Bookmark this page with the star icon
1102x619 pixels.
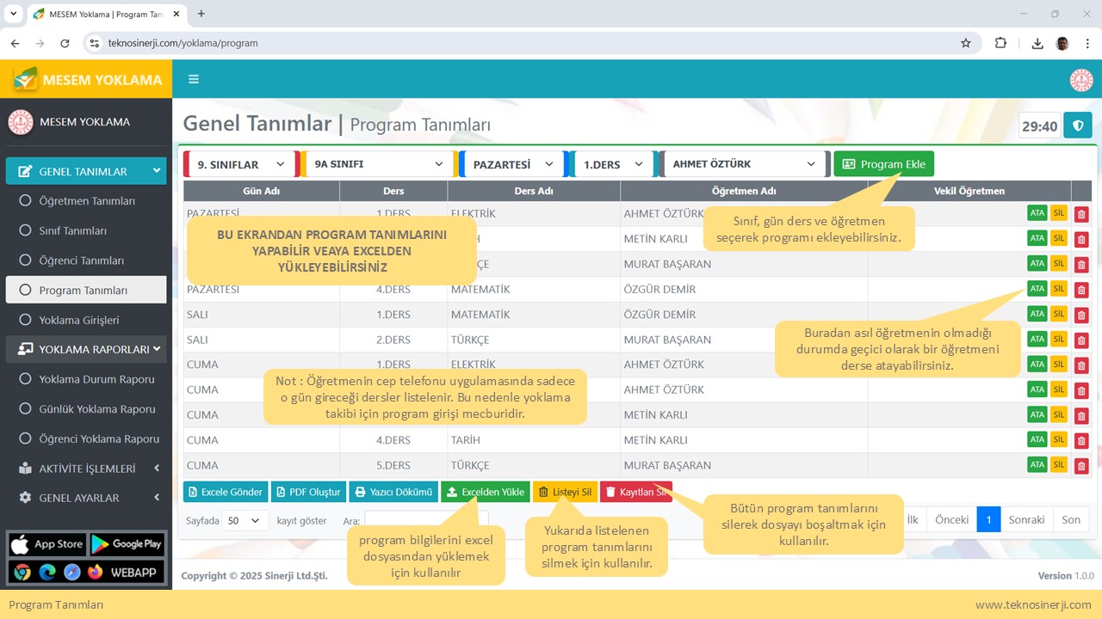point(966,43)
